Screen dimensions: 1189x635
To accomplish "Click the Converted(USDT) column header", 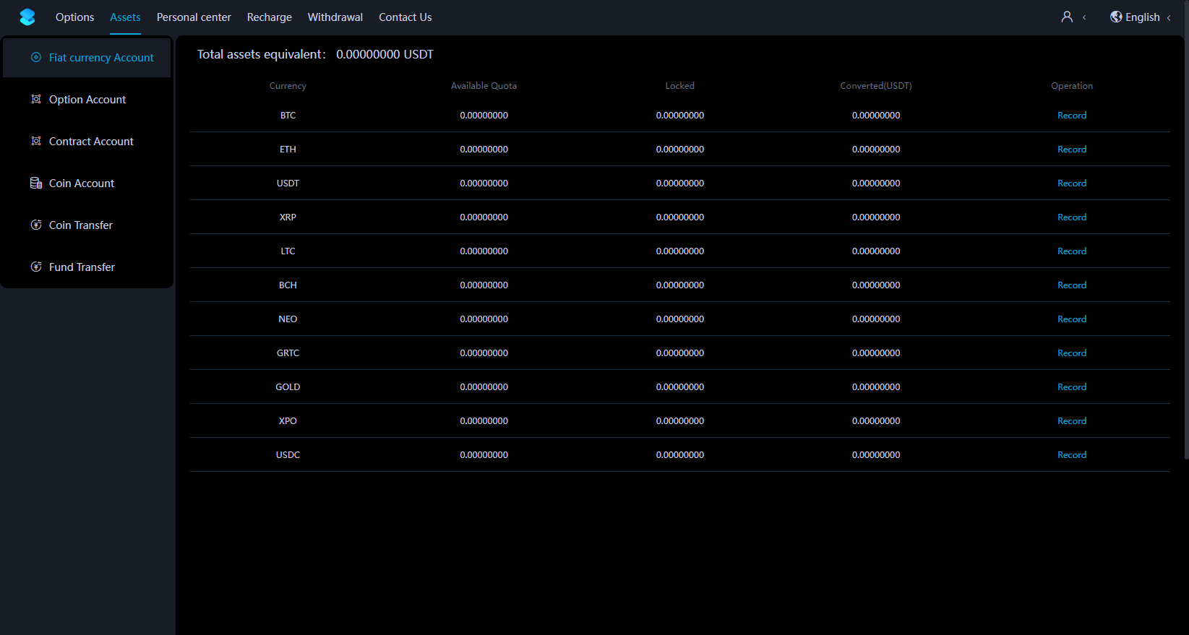I will 876,86.
